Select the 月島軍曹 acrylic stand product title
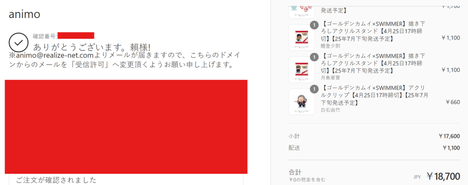Image resolution: width=468 pixels, height=185 pixels. (373, 63)
